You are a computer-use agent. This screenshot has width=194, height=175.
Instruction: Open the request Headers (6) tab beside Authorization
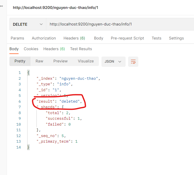[74, 38]
